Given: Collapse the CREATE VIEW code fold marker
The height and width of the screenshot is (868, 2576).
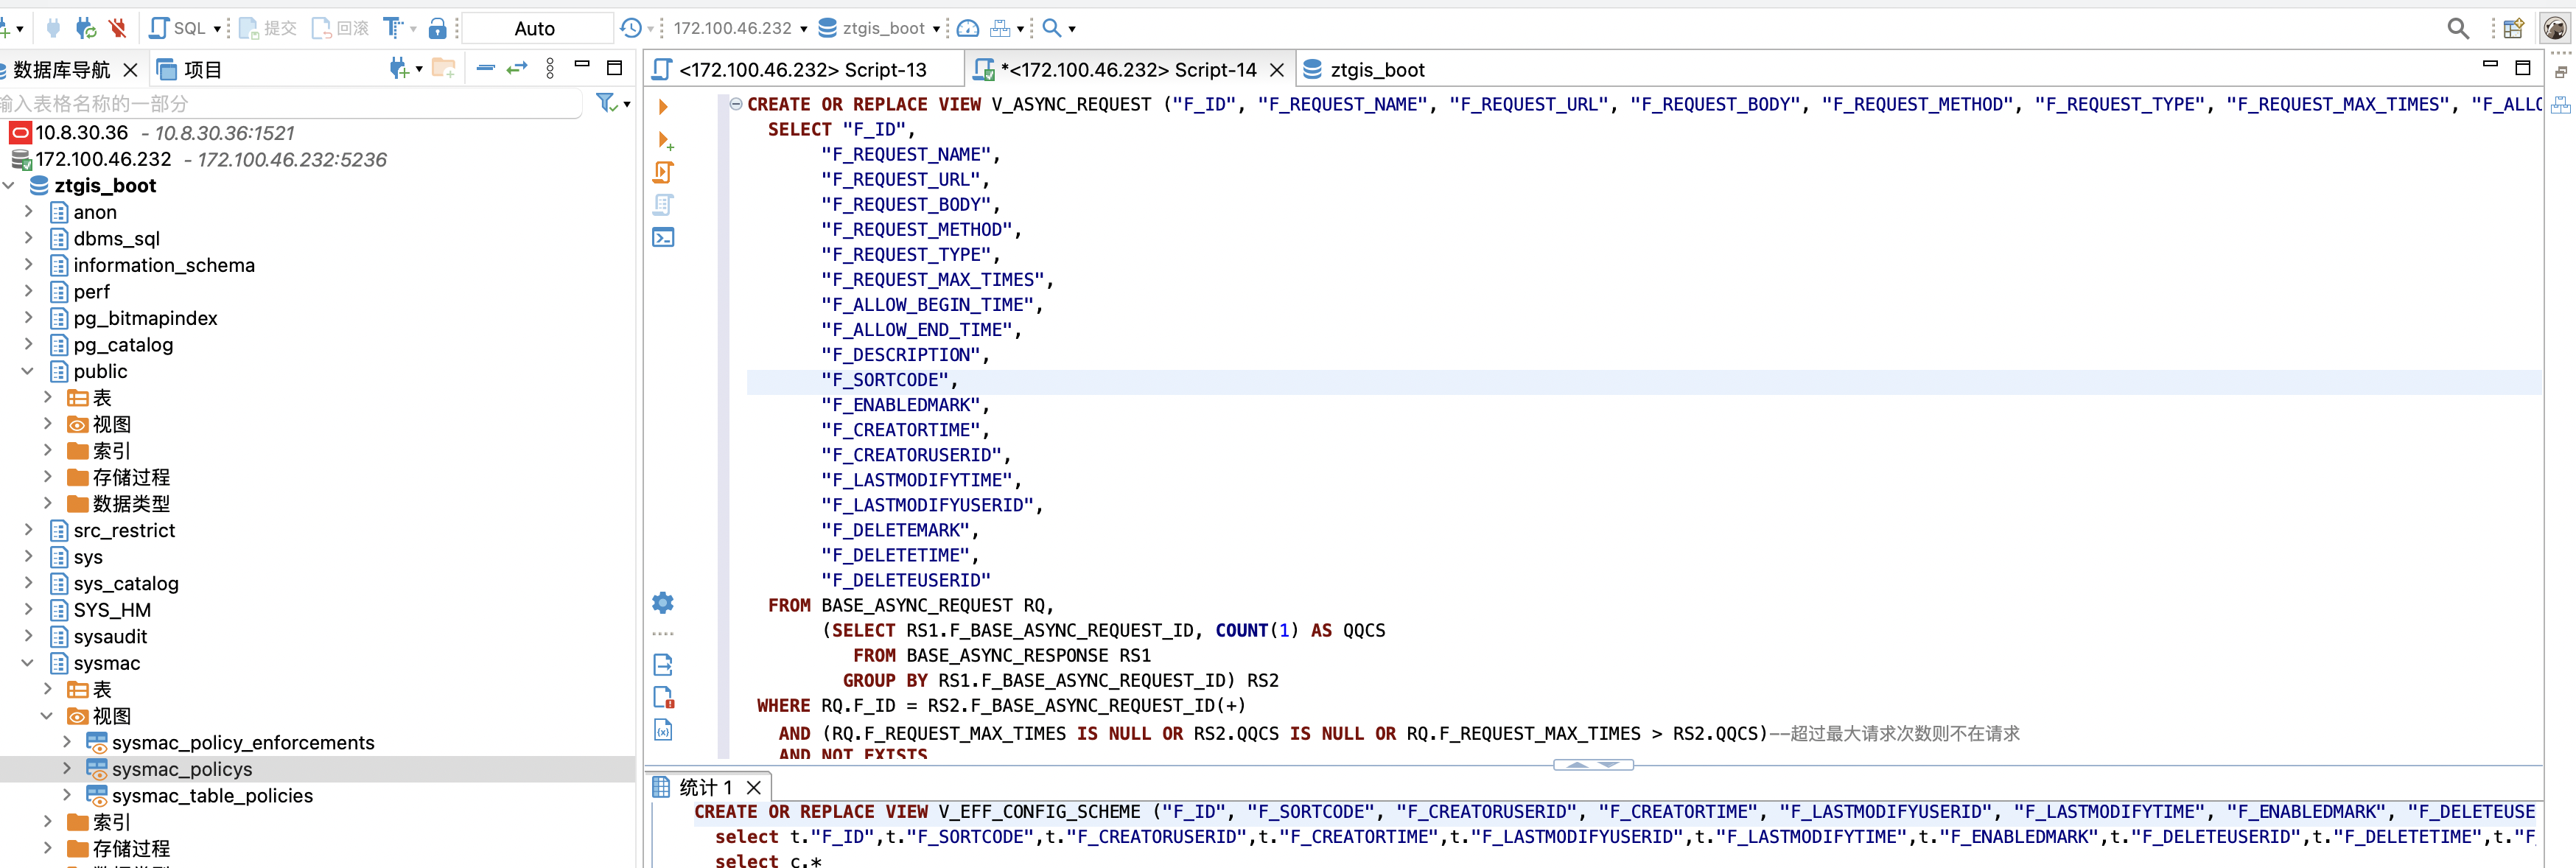Looking at the screenshot, I should (736, 104).
